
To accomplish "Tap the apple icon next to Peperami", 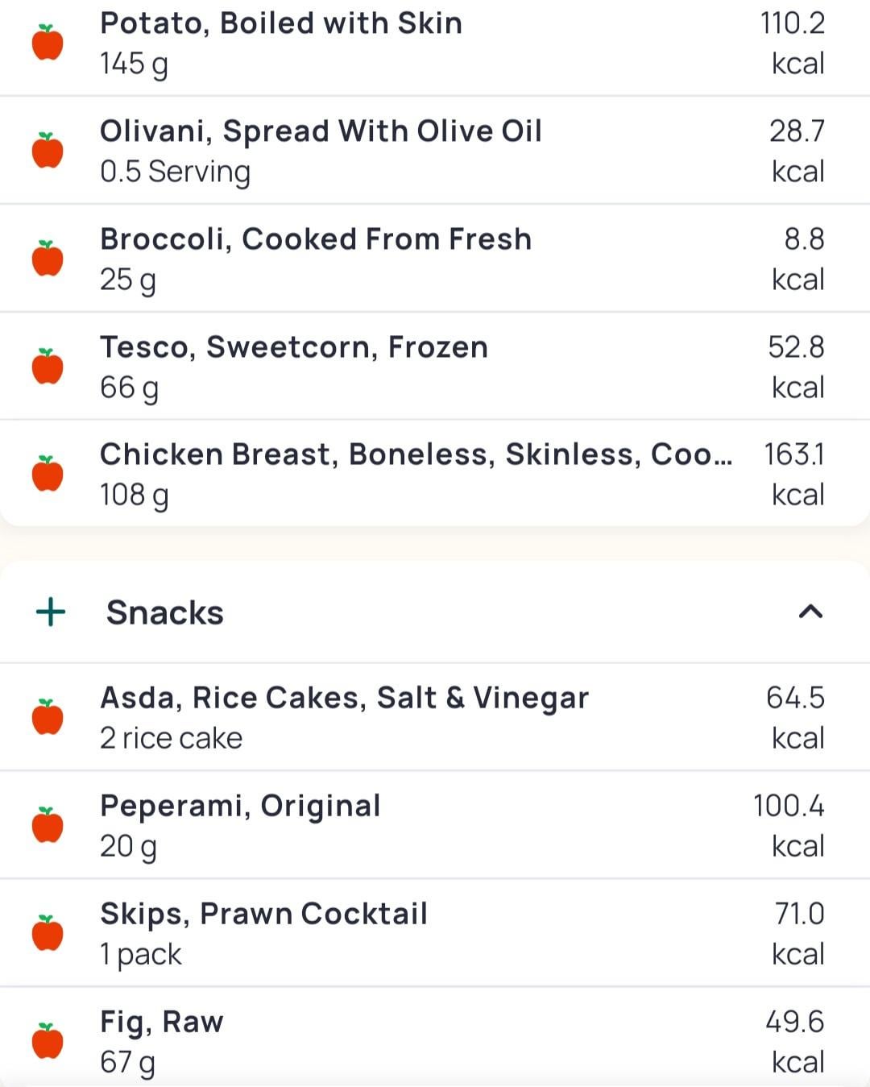I will pos(48,825).
